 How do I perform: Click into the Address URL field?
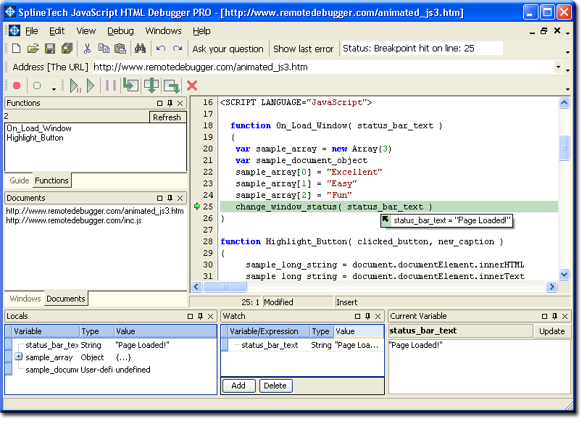click(323, 67)
